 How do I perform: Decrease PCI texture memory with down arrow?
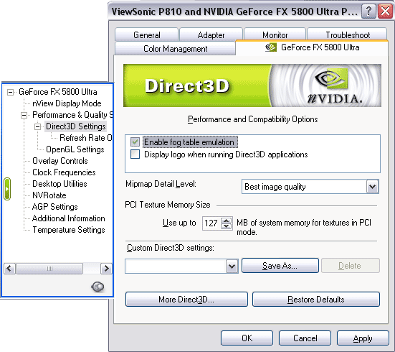pyautogui.click(x=227, y=226)
